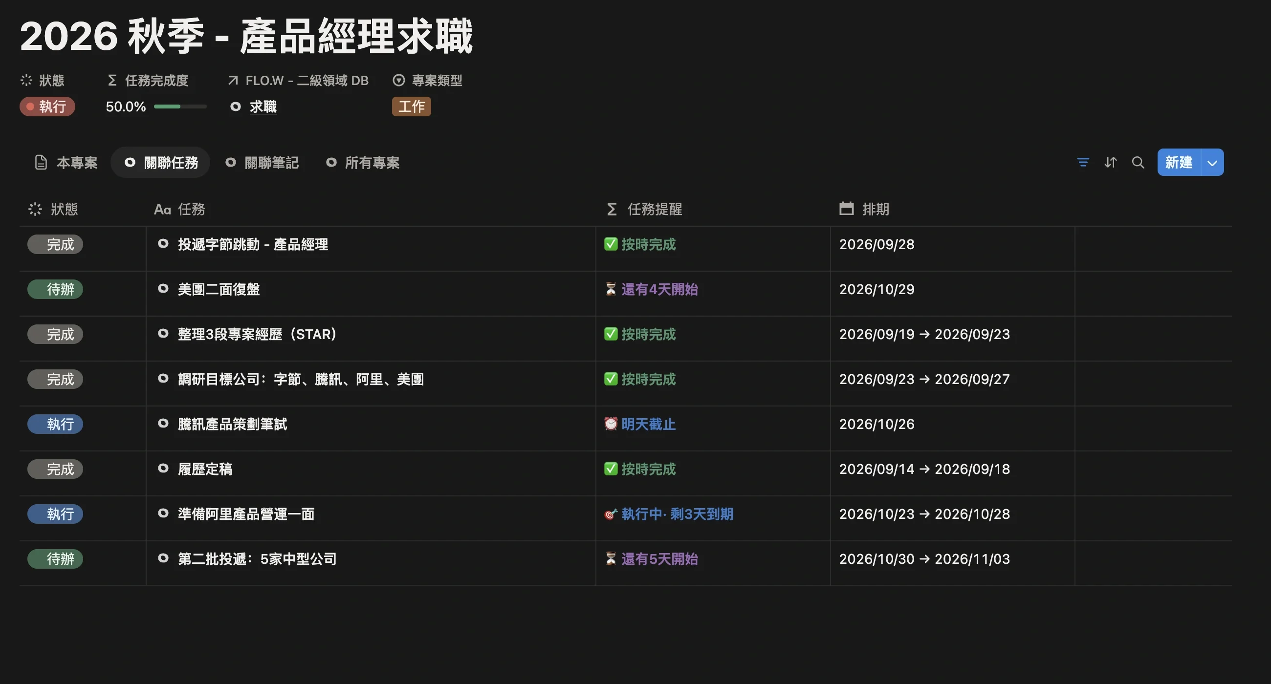Click 還有5天開始 reminder text
The height and width of the screenshot is (684, 1271).
point(659,559)
